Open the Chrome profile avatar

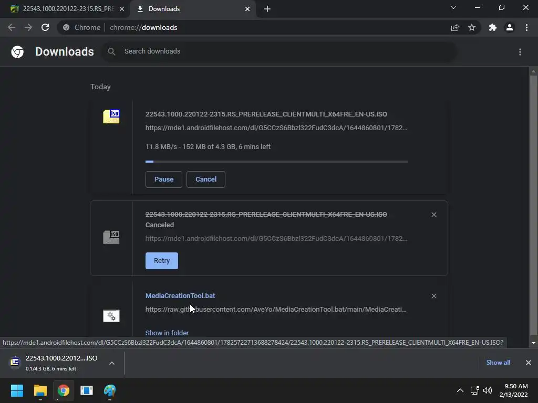[510, 27]
